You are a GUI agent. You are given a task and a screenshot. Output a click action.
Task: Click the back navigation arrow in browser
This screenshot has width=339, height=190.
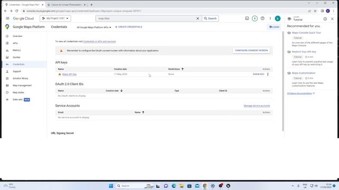tap(5, 11)
